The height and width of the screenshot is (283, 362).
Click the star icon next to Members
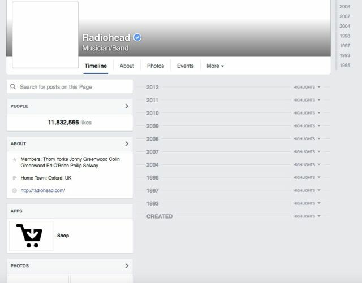point(14,159)
